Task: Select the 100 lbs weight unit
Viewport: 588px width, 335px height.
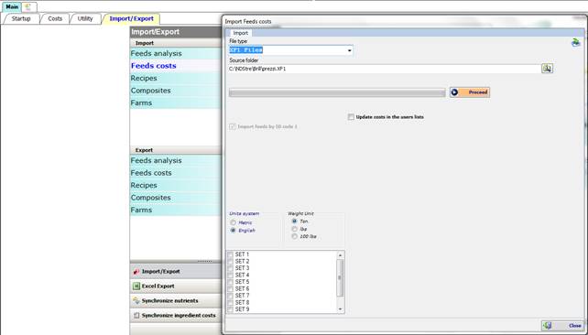Action: 294,236
